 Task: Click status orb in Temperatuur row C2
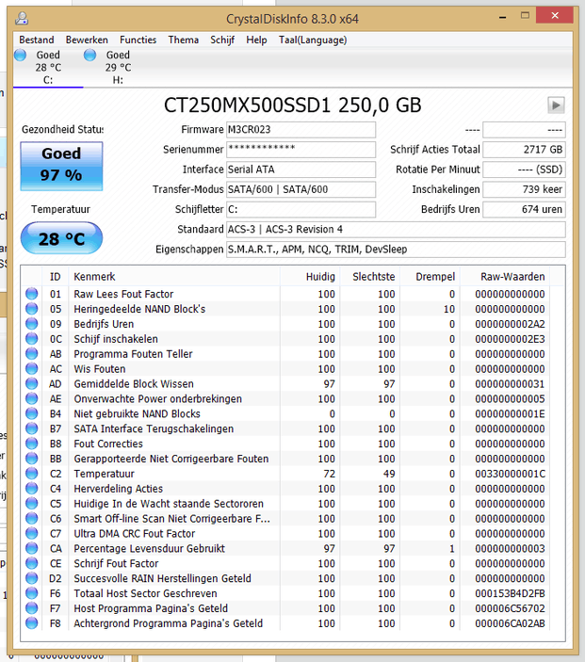coord(32,474)
